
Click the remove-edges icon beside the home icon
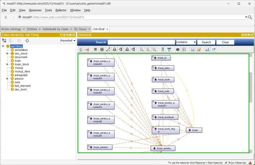pyautogui.click(x=87, y=49)
